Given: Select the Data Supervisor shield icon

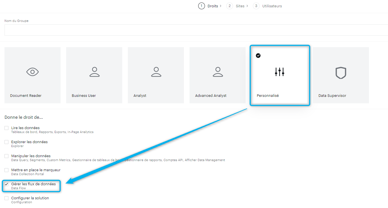Looking at the screenshot, I should (x=341, y=73).
